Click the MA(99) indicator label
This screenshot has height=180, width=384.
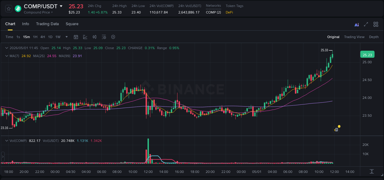point(65,56)
